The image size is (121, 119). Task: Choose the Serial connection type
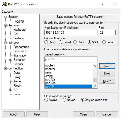(104, 42)
